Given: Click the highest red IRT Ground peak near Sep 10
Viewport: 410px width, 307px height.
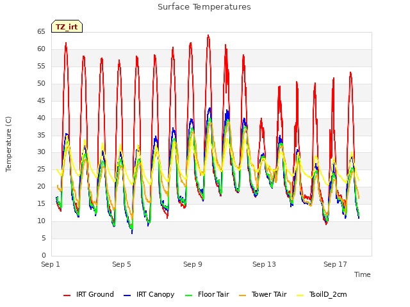Looking at the screenshot, I should click(x=208, y=36).
